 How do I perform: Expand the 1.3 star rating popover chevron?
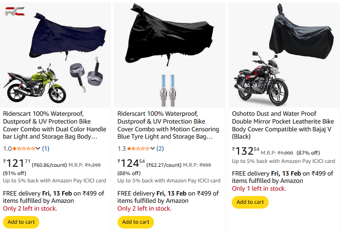click(154, 148)
